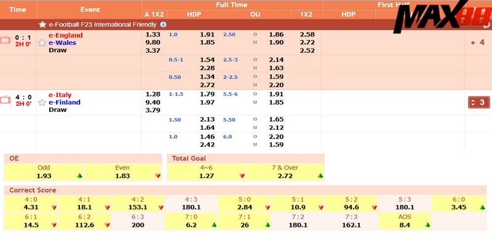Bet draw at 3.37 for e-England match
Screen dimensions: 492x246
coord(153,50)
